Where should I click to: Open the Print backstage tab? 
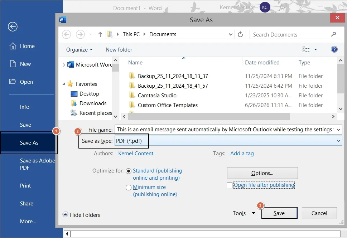[25, 186]
